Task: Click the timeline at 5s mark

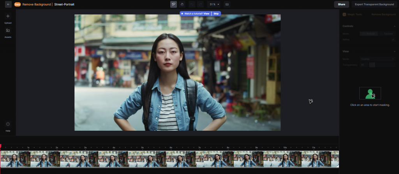Action: (x=143, y=147)
